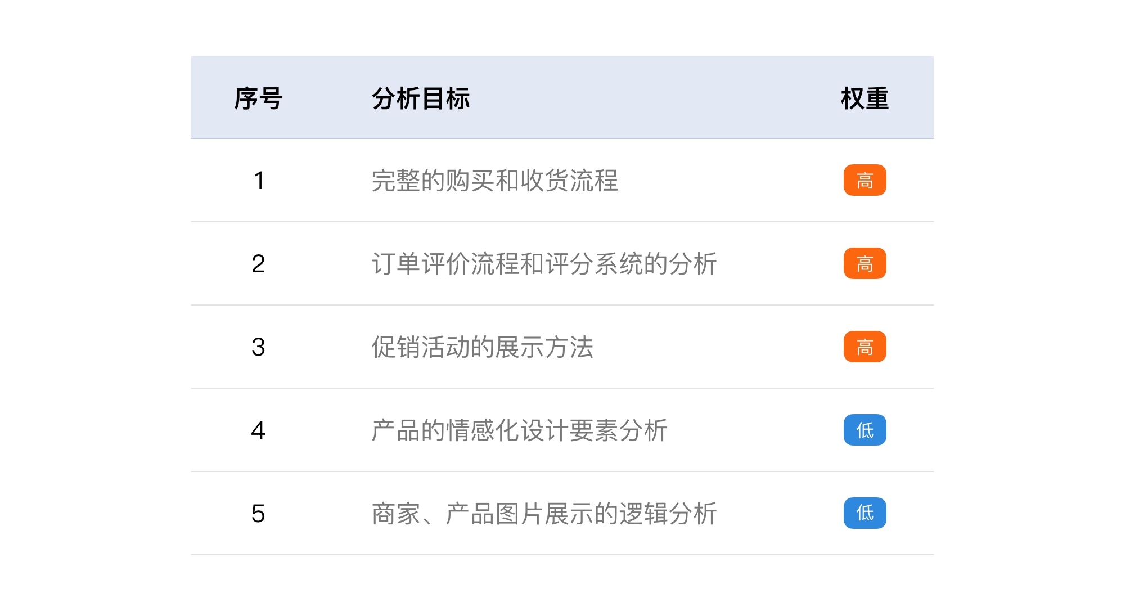Select 产品的情感化设计要素分析 text
The height and width of the screenshot is (611, 1125).
pyautogui.click(x=520, y=430)
